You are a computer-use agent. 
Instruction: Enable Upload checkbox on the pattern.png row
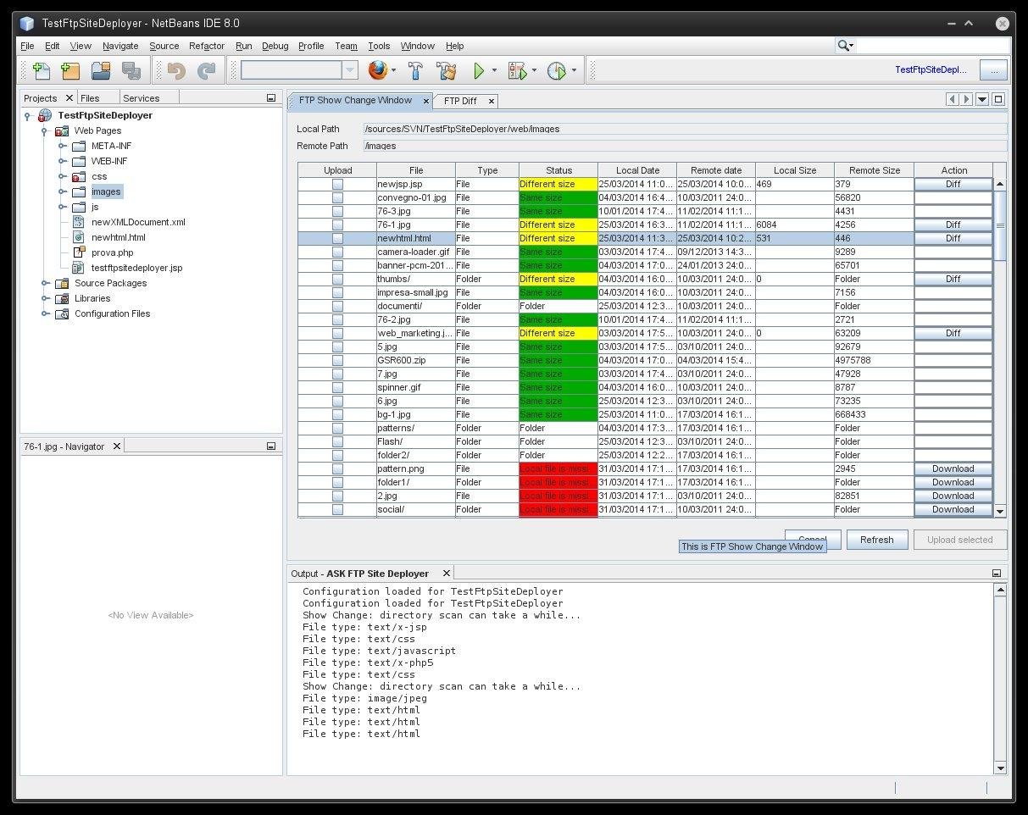337,468
